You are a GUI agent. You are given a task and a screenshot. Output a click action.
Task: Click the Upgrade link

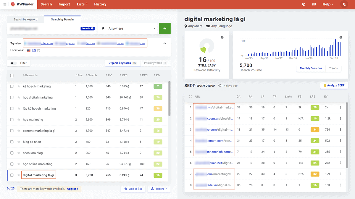click(72, 189)
